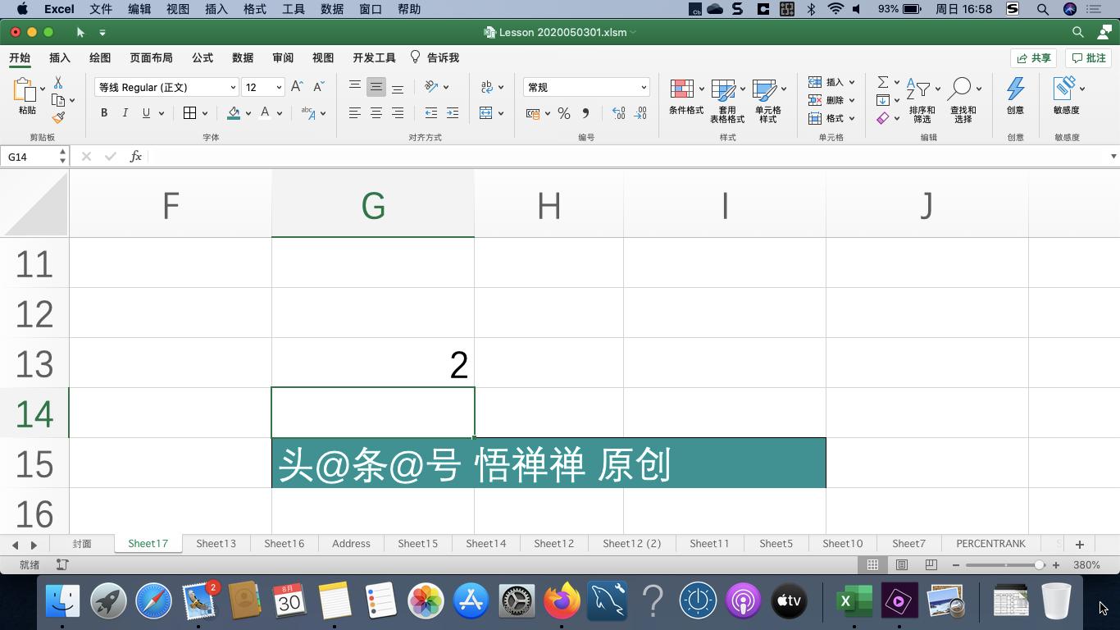Open 套用表格格式 (Format as Table)

coord(725,98)
